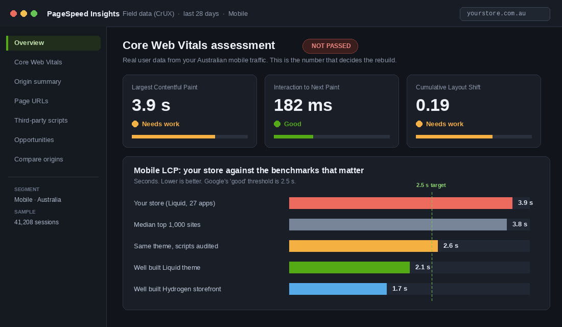The width and height of the screenshot is (562, 327).
Task: Click the SEGMENT sidebar heading
Action: (27, 190)
